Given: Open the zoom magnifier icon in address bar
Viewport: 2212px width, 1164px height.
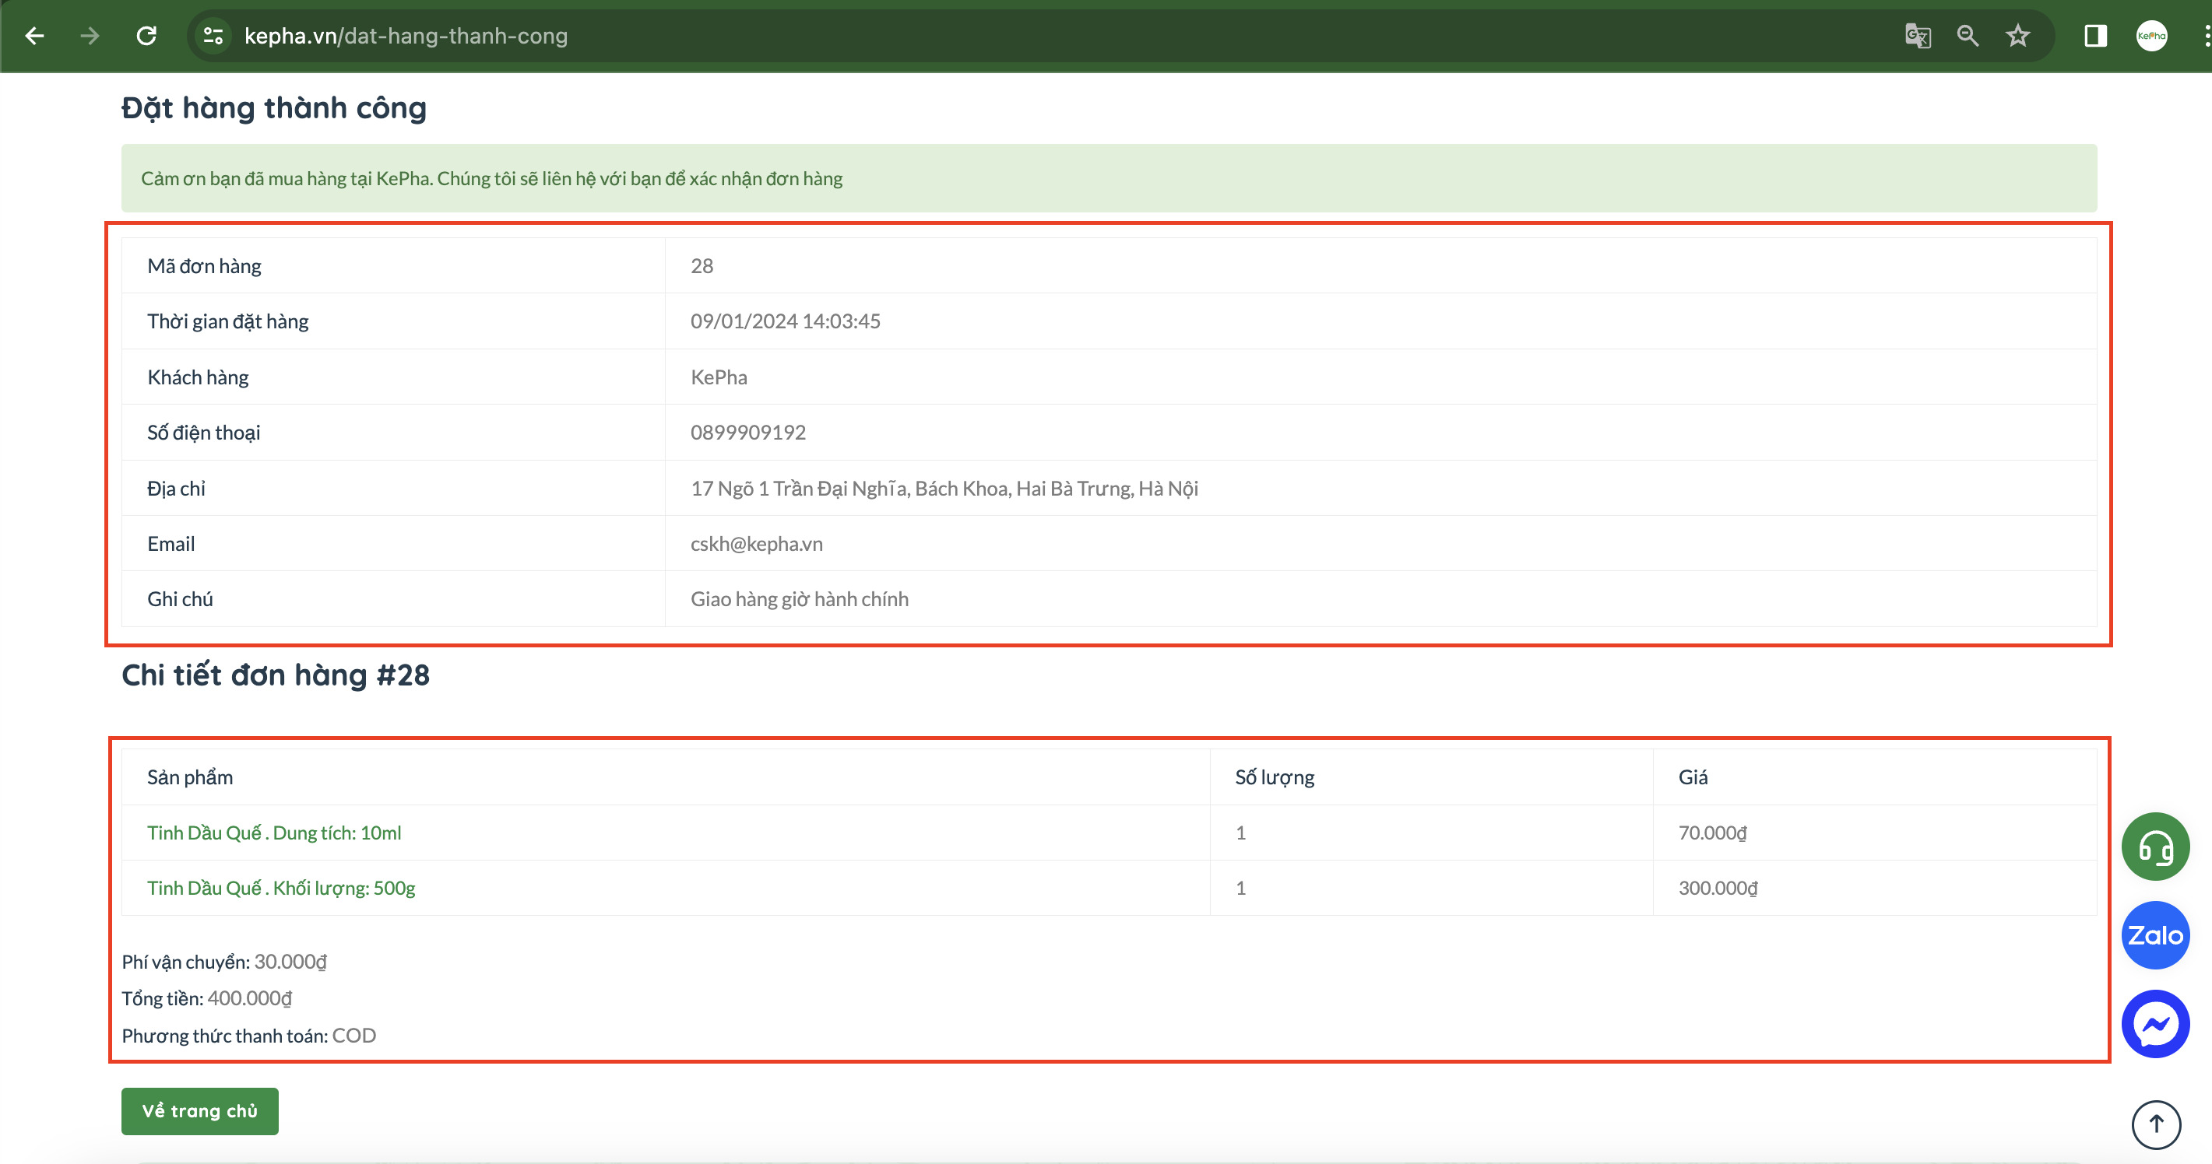Looking at the screenshot, I should tap(1968, 36).
